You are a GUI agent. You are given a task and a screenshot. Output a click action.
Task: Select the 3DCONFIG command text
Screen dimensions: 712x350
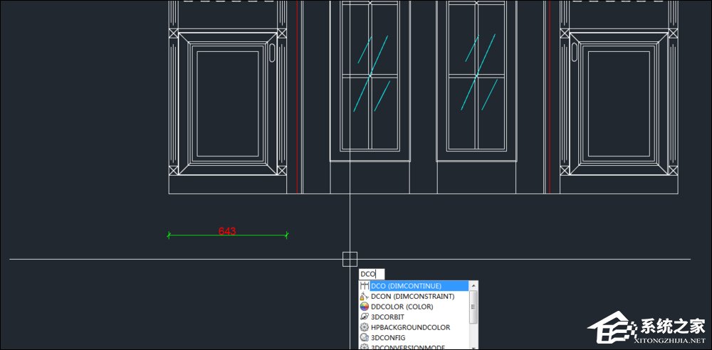click(388, 337)
